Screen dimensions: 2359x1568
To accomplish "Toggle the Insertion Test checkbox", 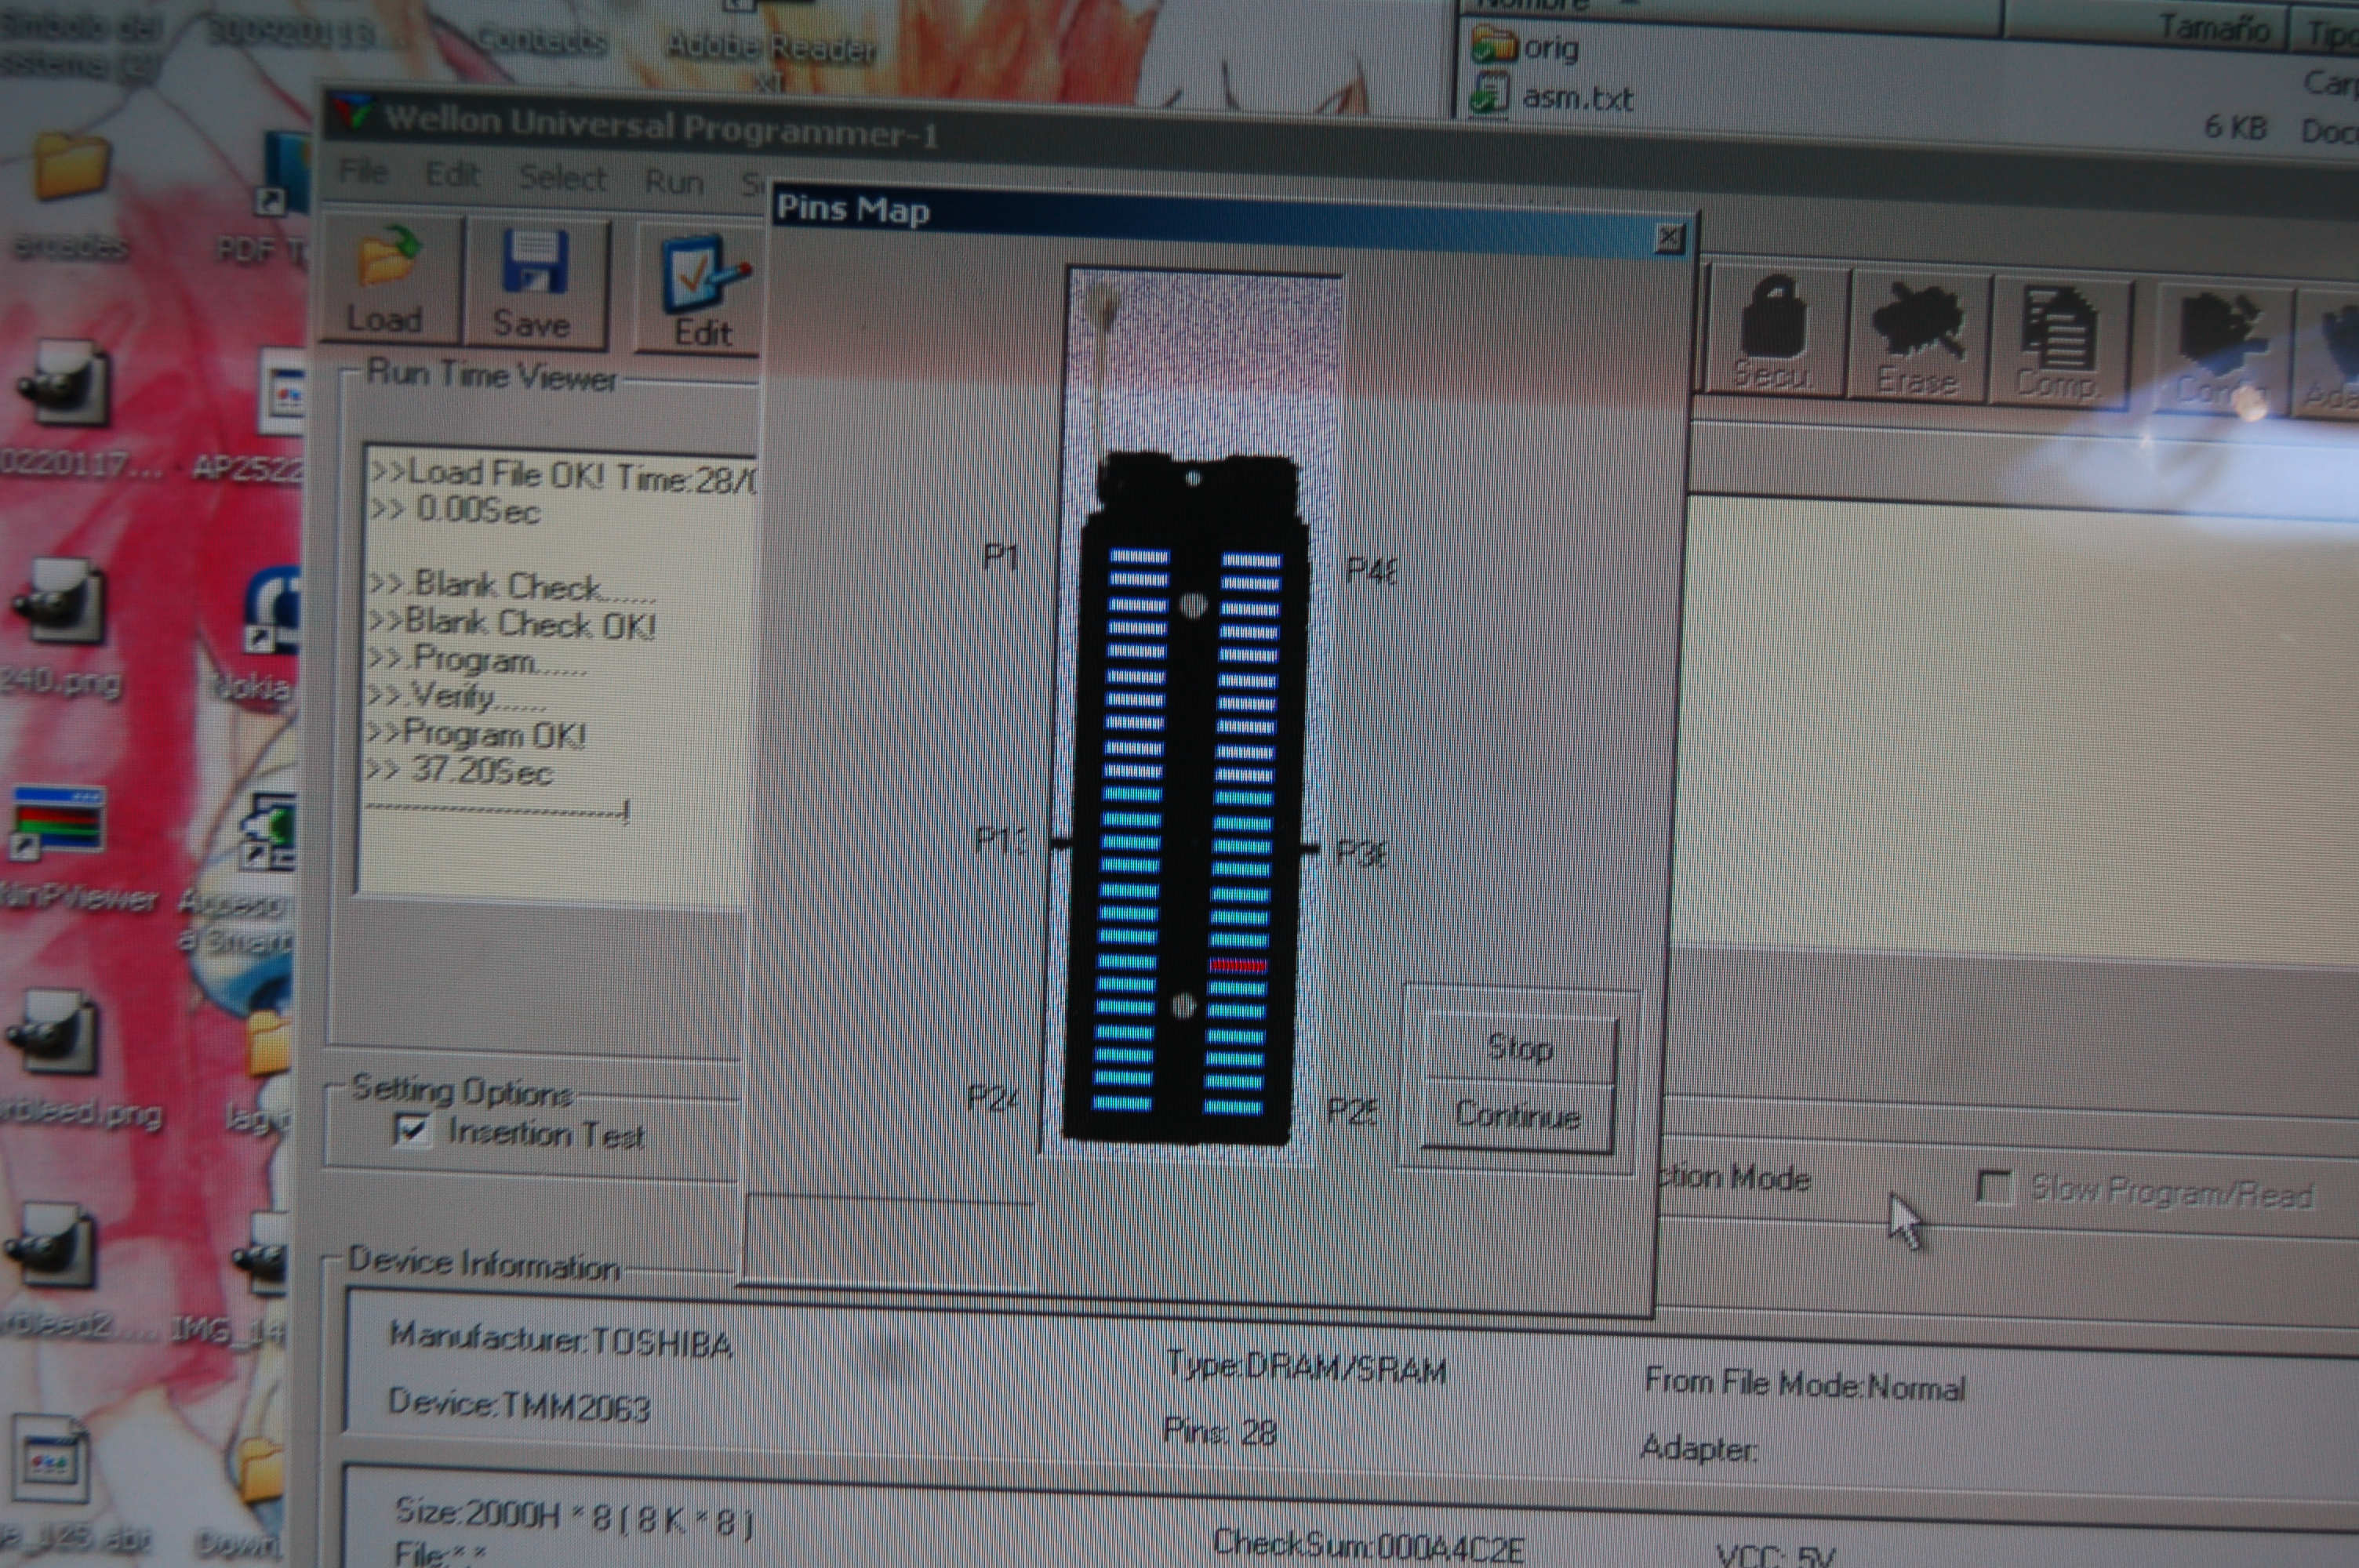I will (412, 1130).
